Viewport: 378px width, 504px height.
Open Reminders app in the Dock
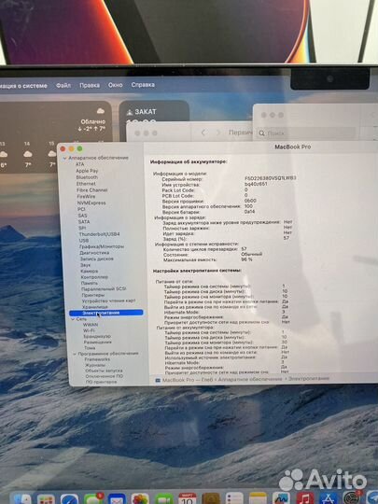tap(234, 498)
